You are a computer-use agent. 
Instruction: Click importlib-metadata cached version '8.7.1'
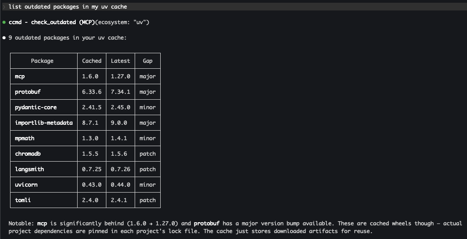click(x=90, y=122)
